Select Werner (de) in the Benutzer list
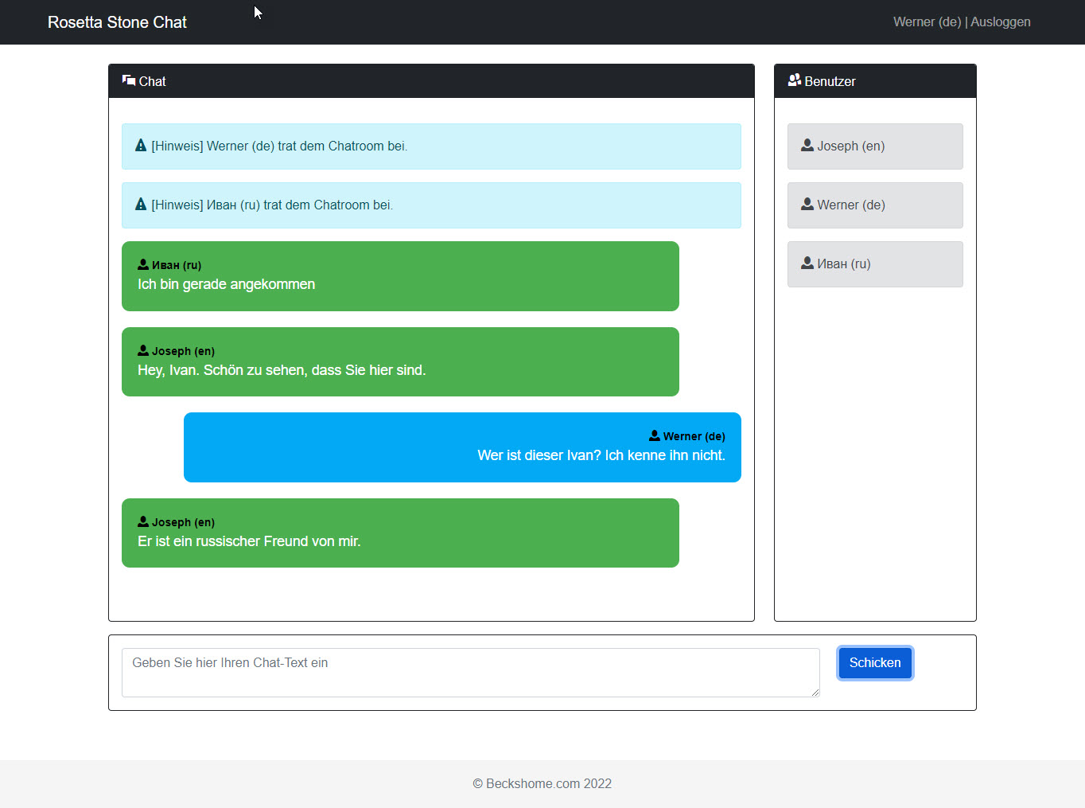This screenshot has height=808, width=1085. 875,205
